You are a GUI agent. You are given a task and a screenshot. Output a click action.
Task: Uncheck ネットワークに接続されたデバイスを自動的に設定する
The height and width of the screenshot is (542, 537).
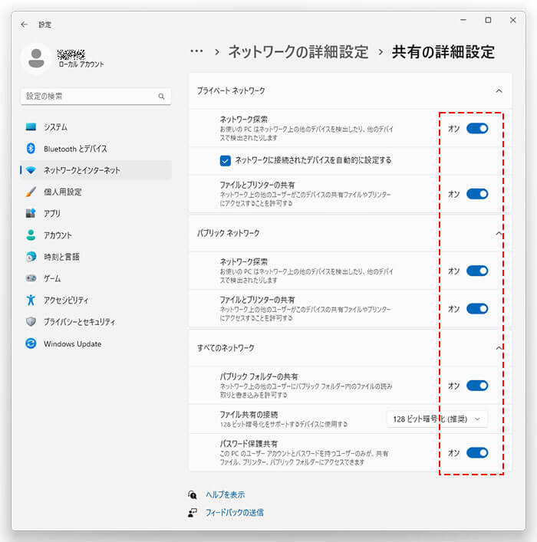pyautogui.click(x=226, y=160)
